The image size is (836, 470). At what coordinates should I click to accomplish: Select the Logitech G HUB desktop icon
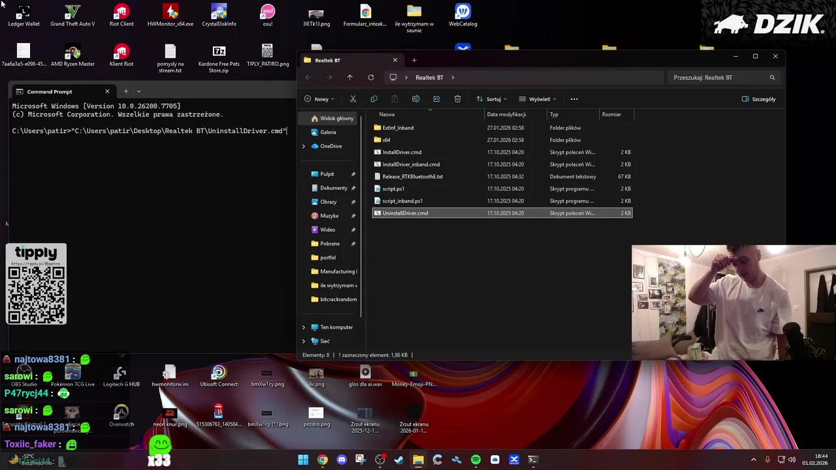(121, 376)
